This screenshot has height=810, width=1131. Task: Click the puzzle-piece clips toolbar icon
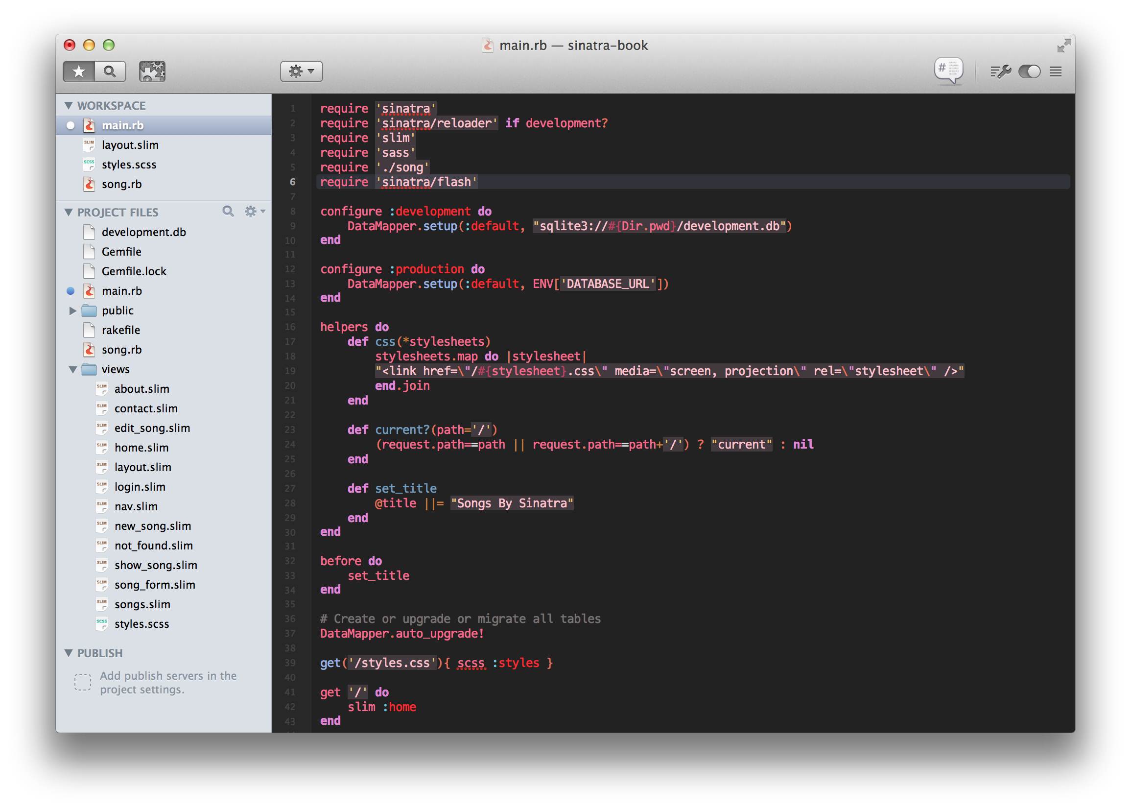152,71
